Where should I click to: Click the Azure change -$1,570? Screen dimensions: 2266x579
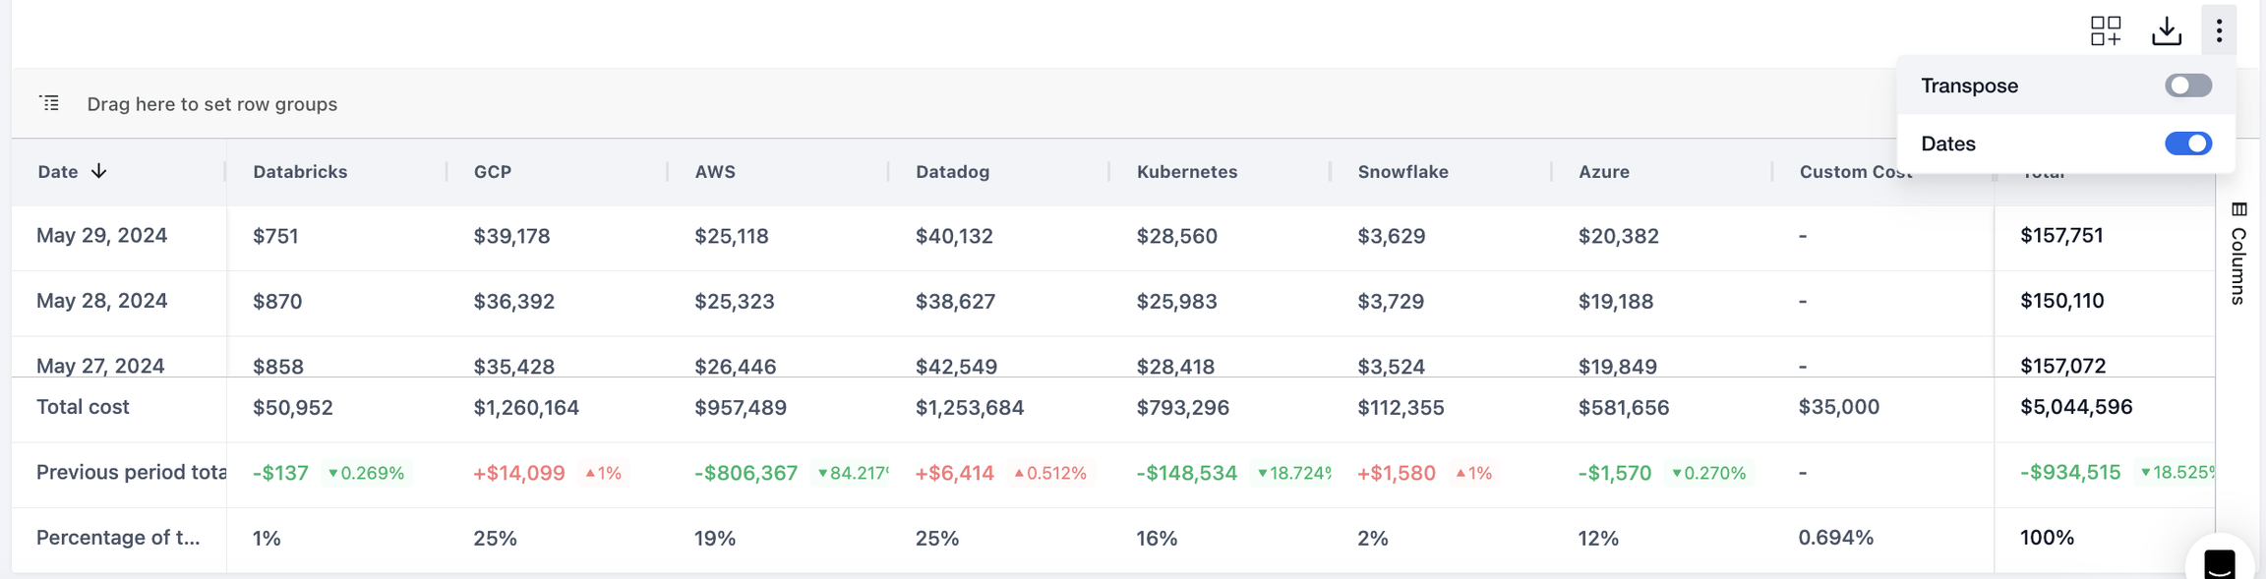click(1615, 473)
